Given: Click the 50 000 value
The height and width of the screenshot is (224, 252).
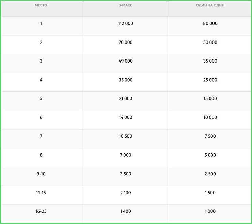Looking at the screenshot, I should click(210, 42).
